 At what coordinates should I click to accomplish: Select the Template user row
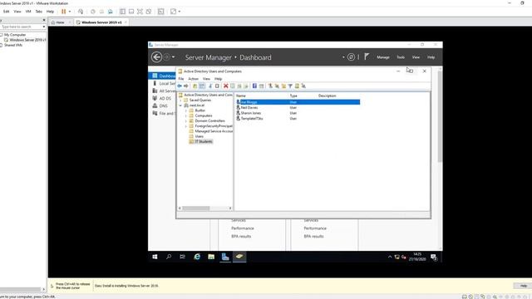pos(252,118)
